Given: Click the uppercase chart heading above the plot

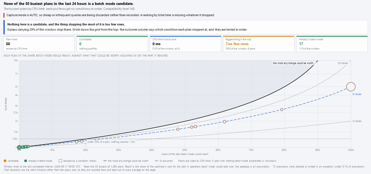Looking at the screenshot, I should (86, 56).
